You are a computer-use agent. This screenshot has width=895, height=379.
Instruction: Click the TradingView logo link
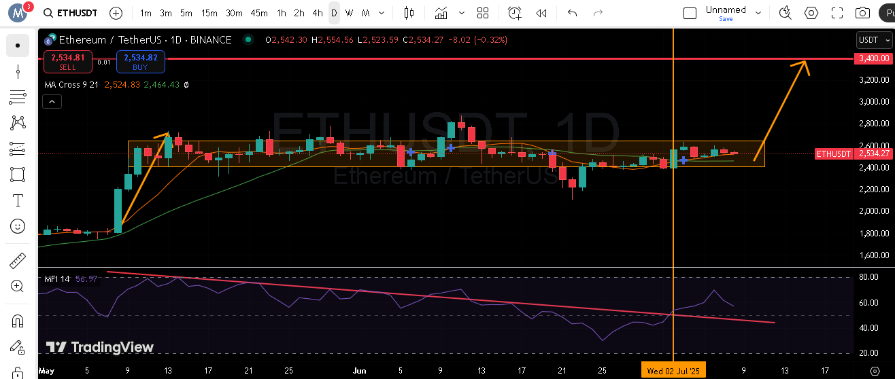coord(100,347)
